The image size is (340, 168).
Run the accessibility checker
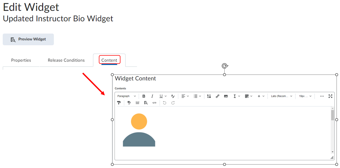point(129,103)
